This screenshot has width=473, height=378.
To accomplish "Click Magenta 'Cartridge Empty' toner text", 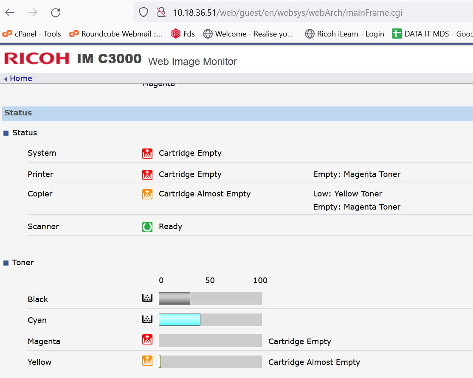I will 299,341.
